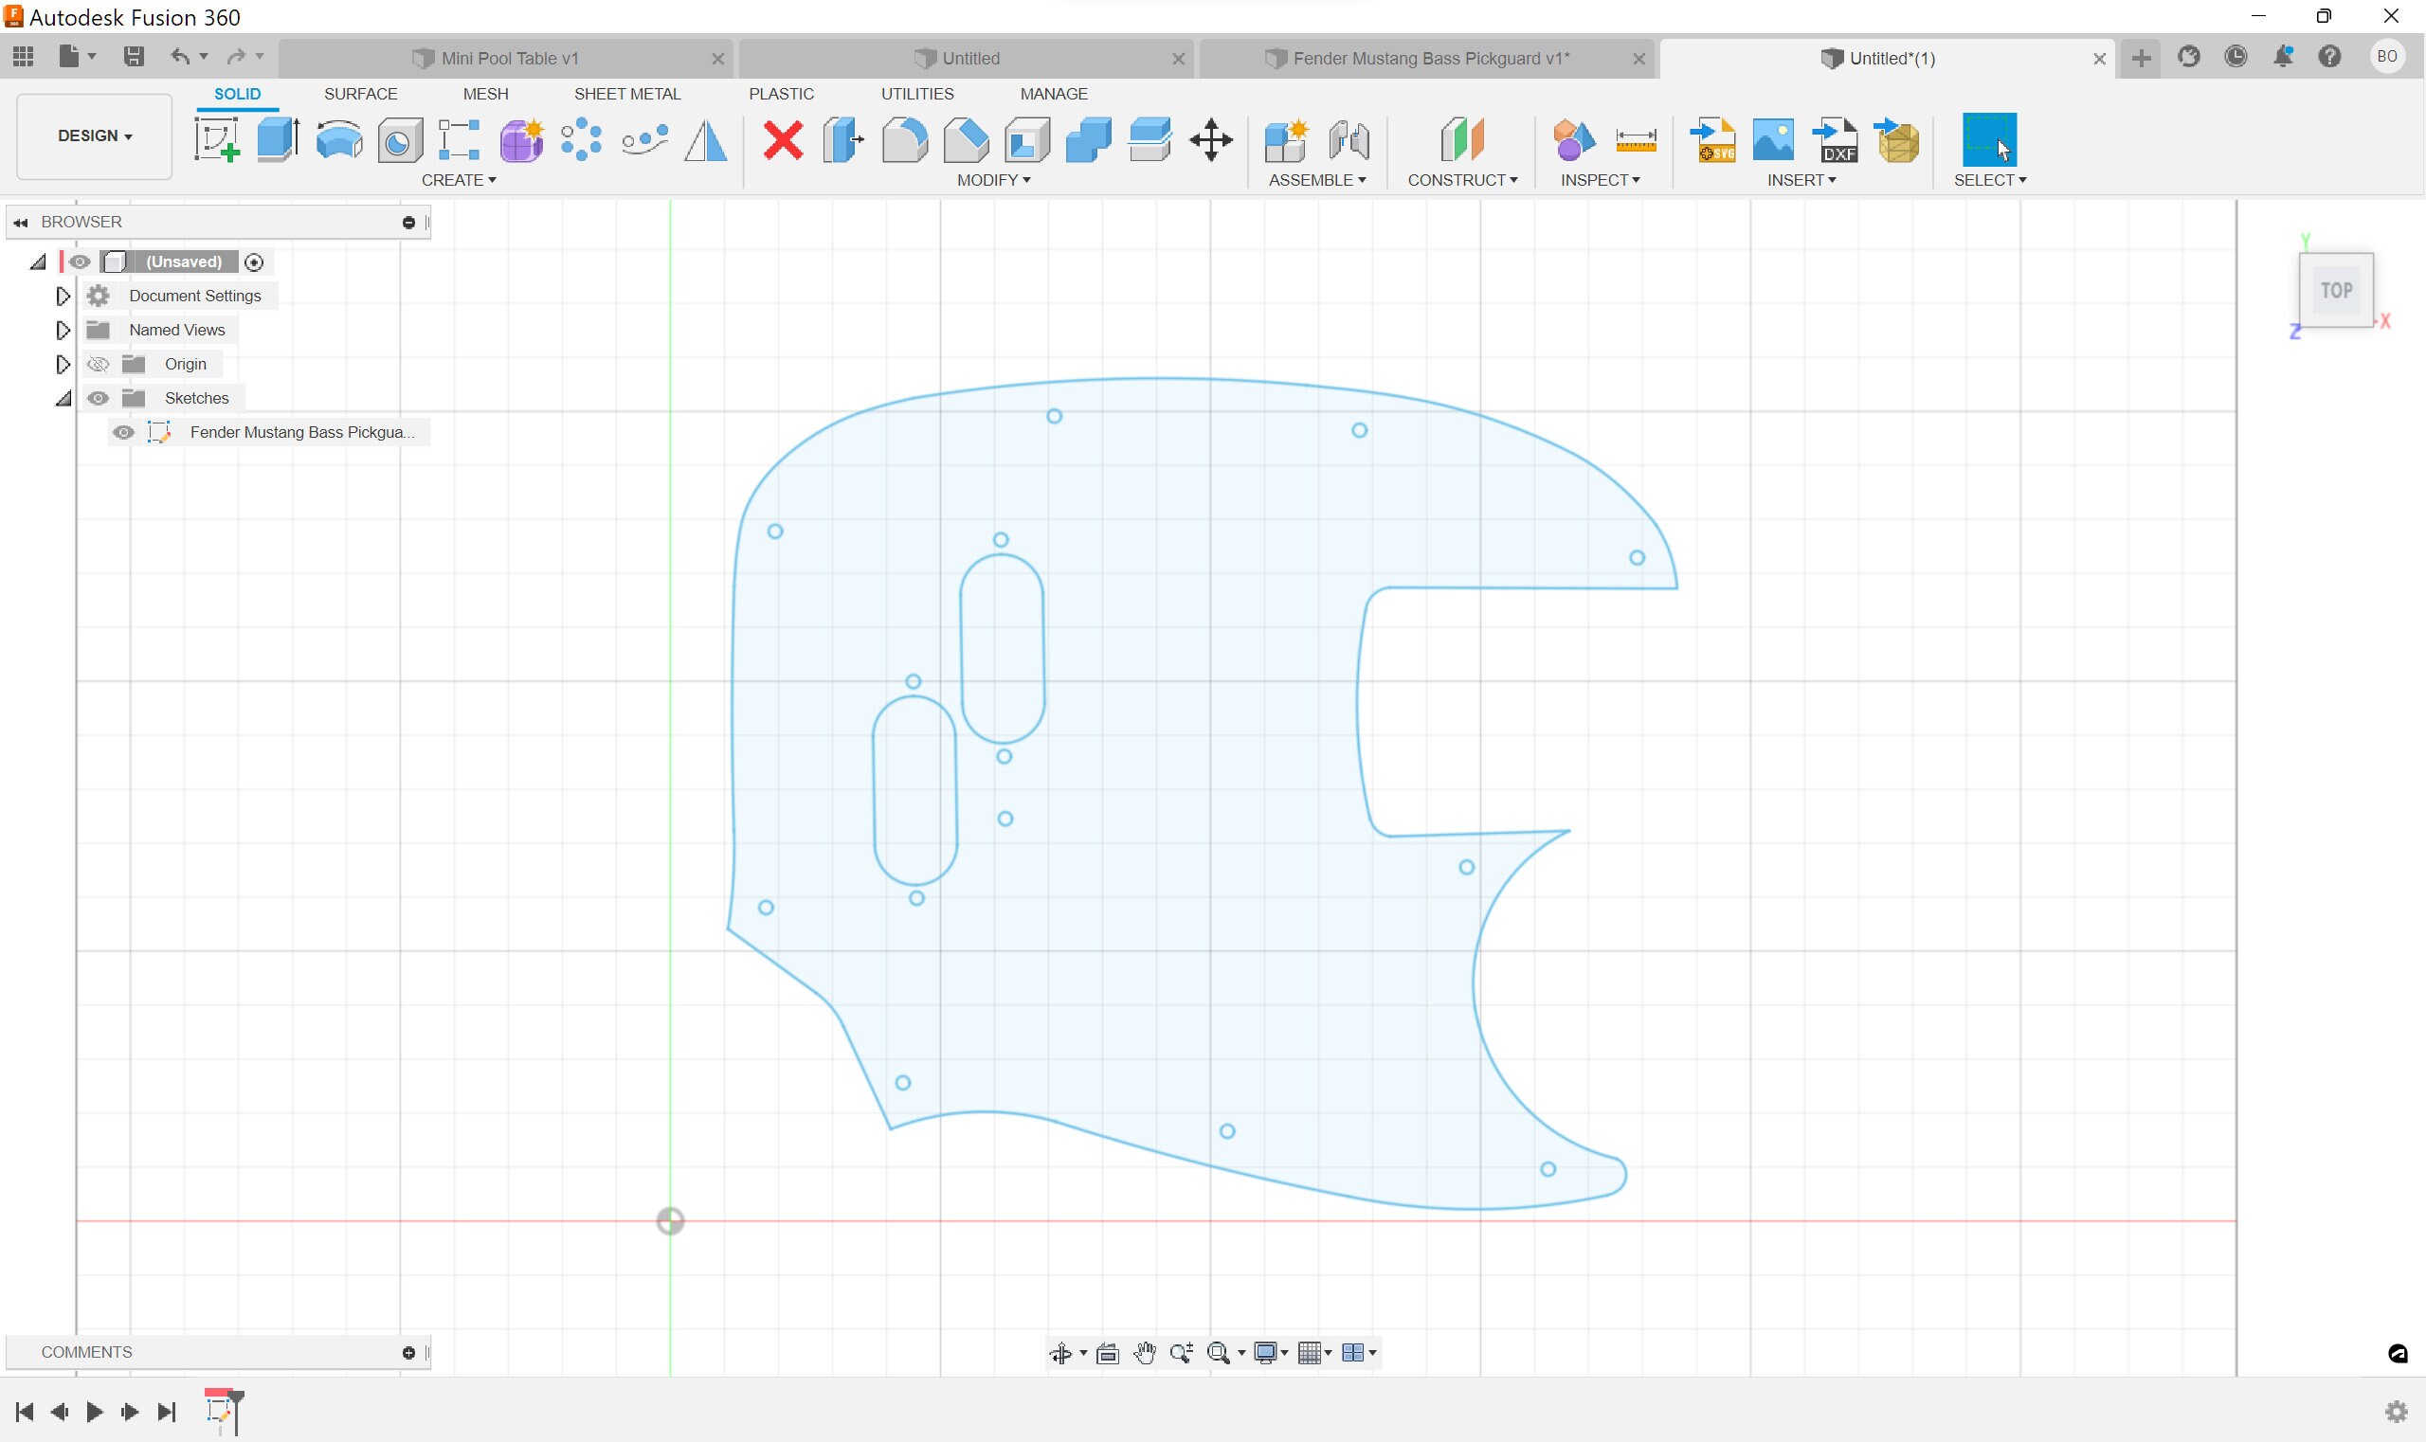This screenshot has width=2426, height=1442.
Task: Open the Insert SVG tool
Action: 1713,139
